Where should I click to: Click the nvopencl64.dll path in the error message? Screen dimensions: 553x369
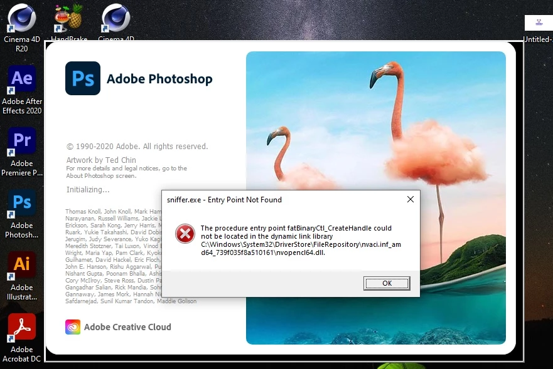pyautogui.click(x=301, y=248)
